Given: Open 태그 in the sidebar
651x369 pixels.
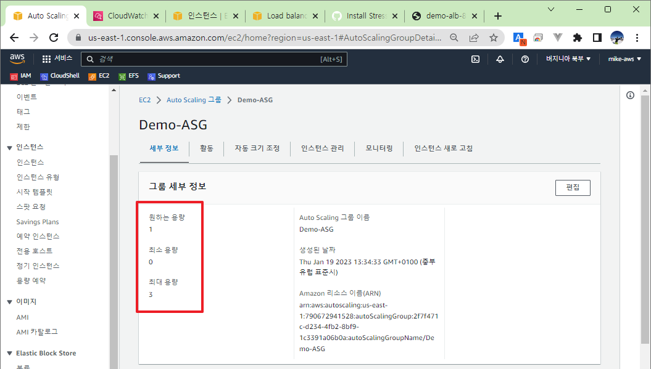Looking at the screenshot, I should (x=23, y=112).
